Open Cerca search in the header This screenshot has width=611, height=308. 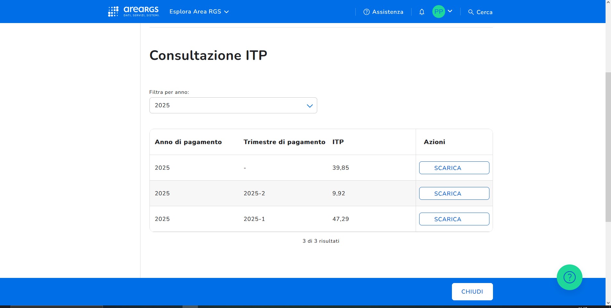480,12
